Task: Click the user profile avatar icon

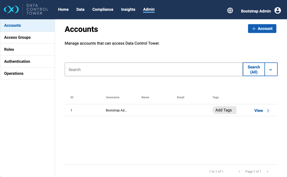Action: [277, 11]
